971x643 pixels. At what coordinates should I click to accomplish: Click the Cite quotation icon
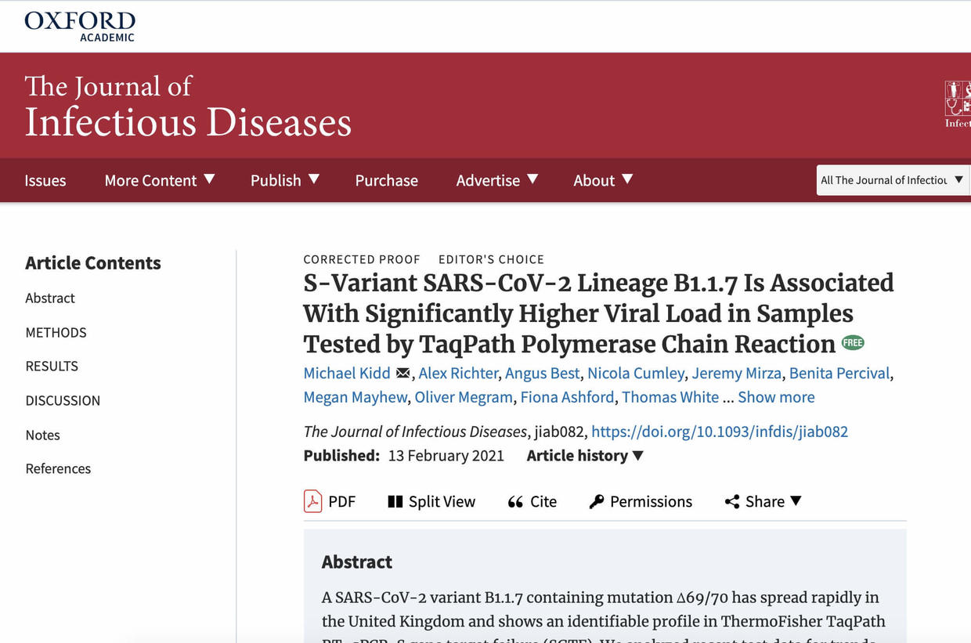tap(515, 502)
